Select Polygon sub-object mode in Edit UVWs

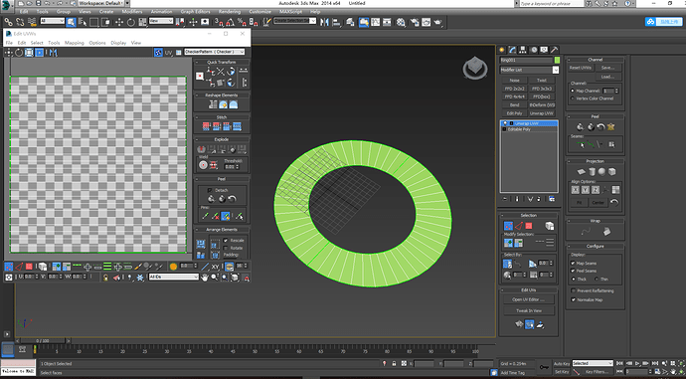(x=29, y=266)
